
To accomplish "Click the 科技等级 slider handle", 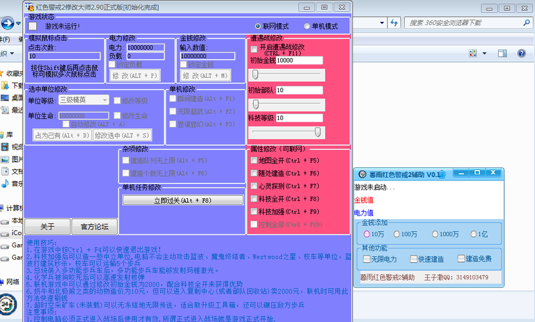I will point(318,132).
